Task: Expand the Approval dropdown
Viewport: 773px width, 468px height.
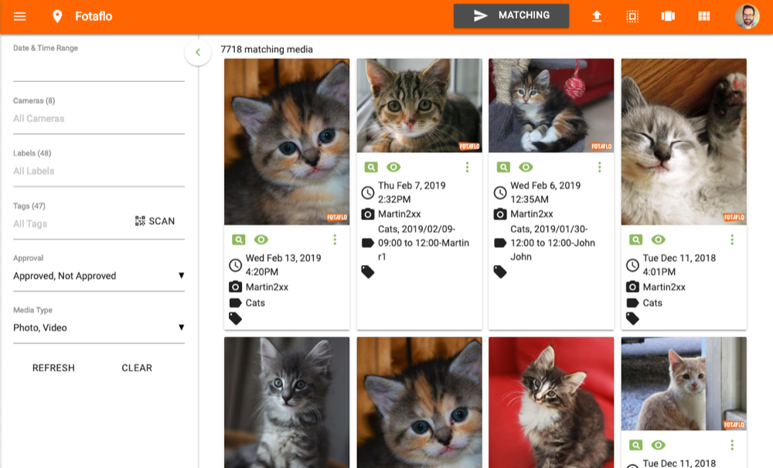Action: [99, 276]
